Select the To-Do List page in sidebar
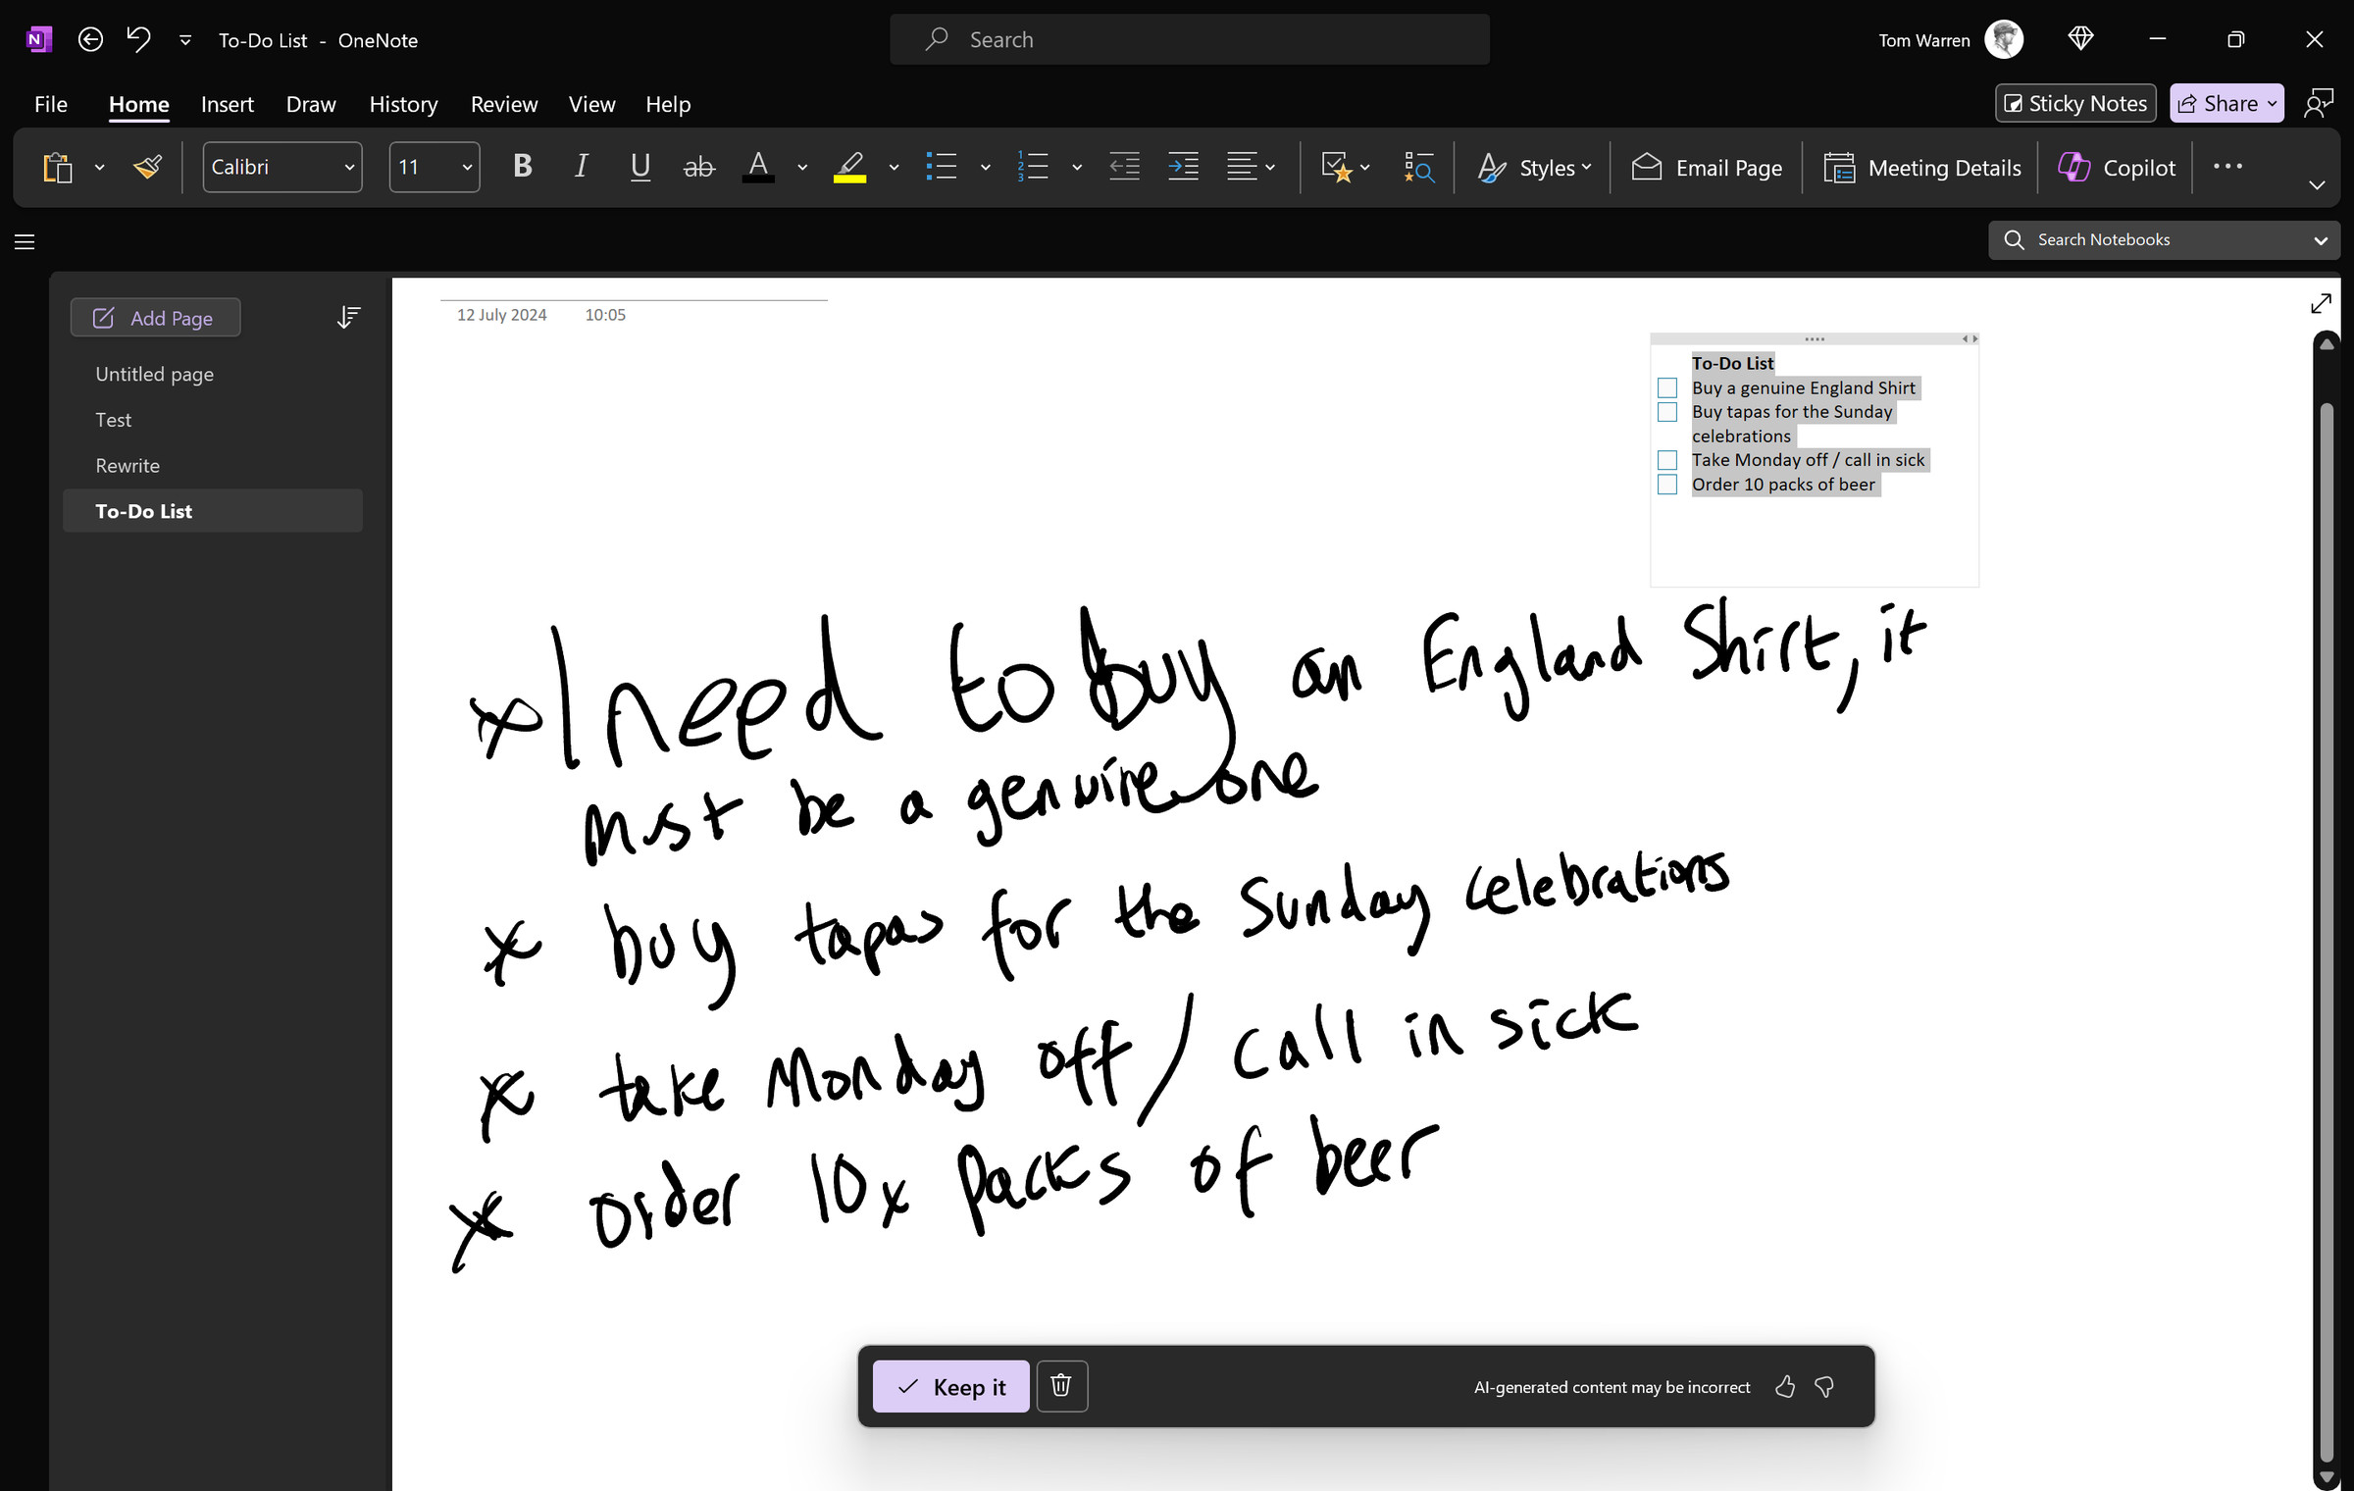The width and height of the screenshot is (2354, 1491). [x=142, y=509]
